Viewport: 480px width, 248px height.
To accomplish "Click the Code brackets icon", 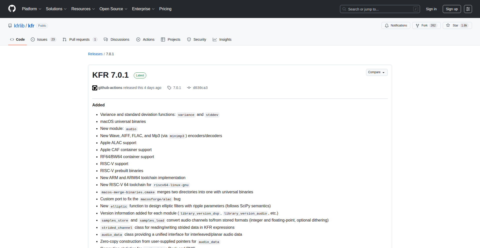I will (12, 39).
